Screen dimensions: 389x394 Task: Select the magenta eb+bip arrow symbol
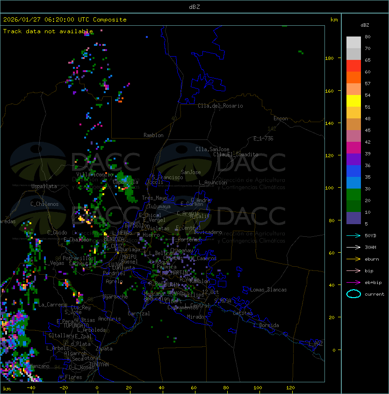[x=353, y=282]
